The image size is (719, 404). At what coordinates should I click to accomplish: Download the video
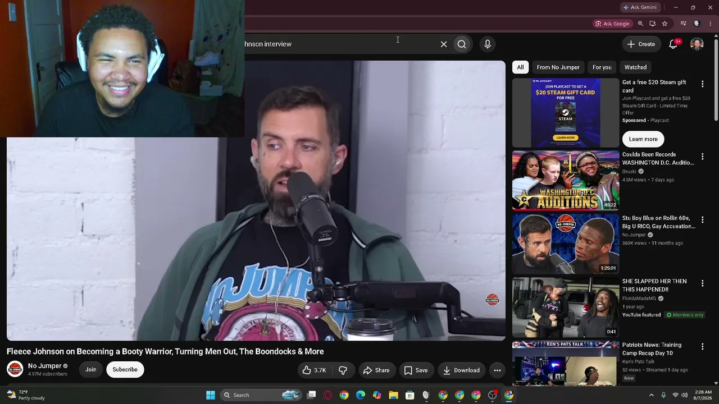coord(461,370)
